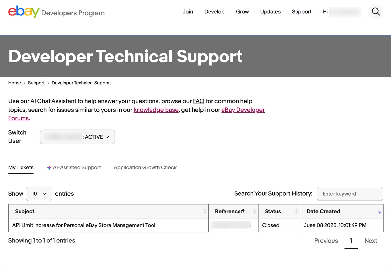Click the AI-Assisted Support sparkle icon

pos(49,168)
